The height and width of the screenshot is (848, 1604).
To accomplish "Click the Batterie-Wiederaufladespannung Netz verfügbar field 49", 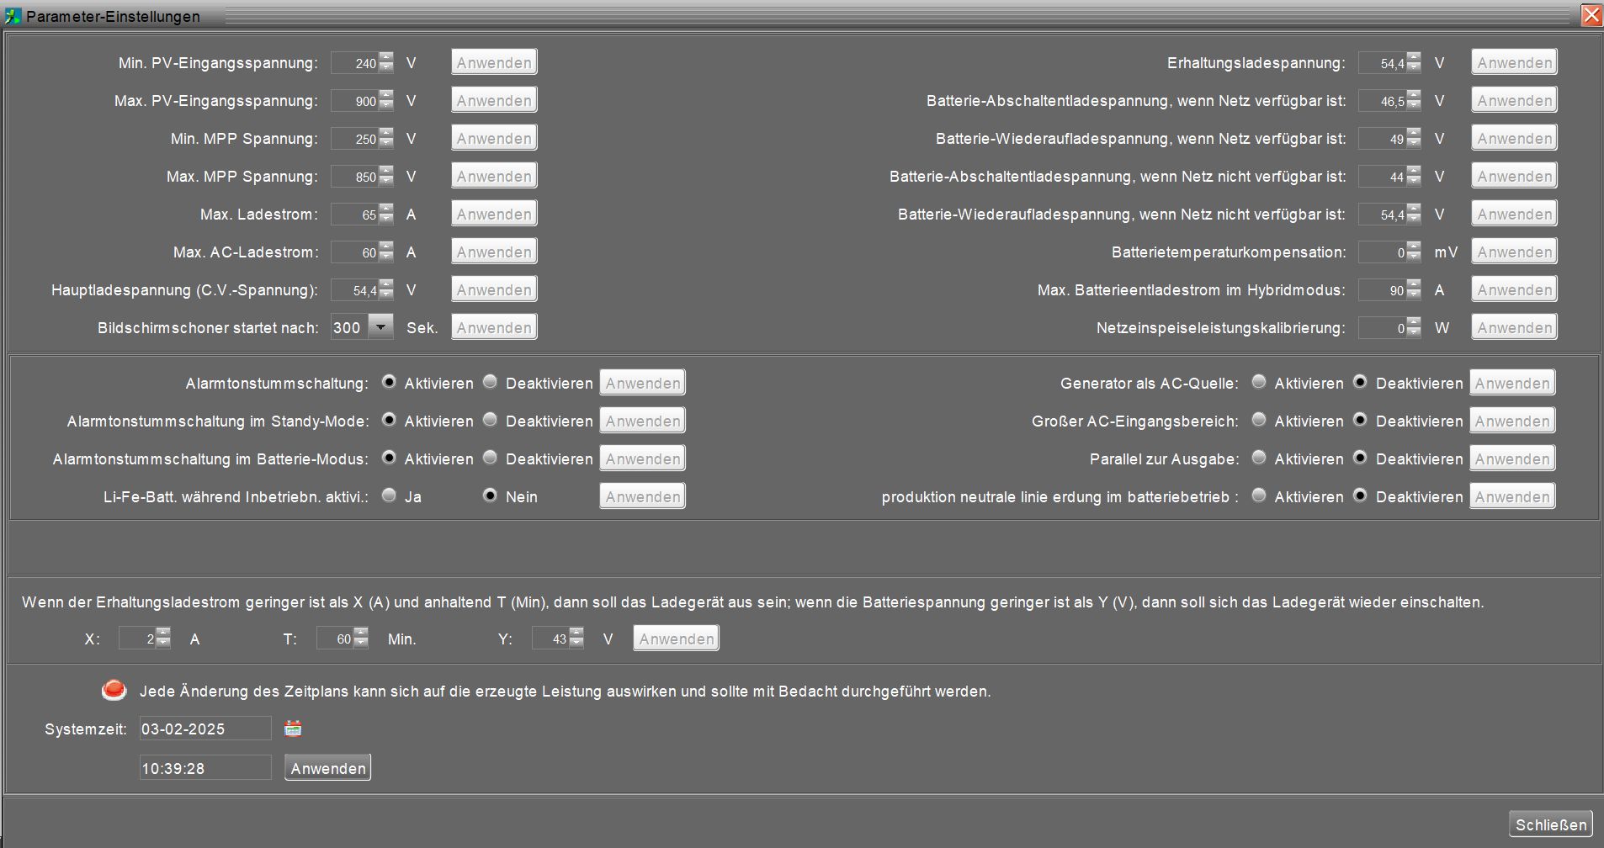I will click(x=1382, y=139).
